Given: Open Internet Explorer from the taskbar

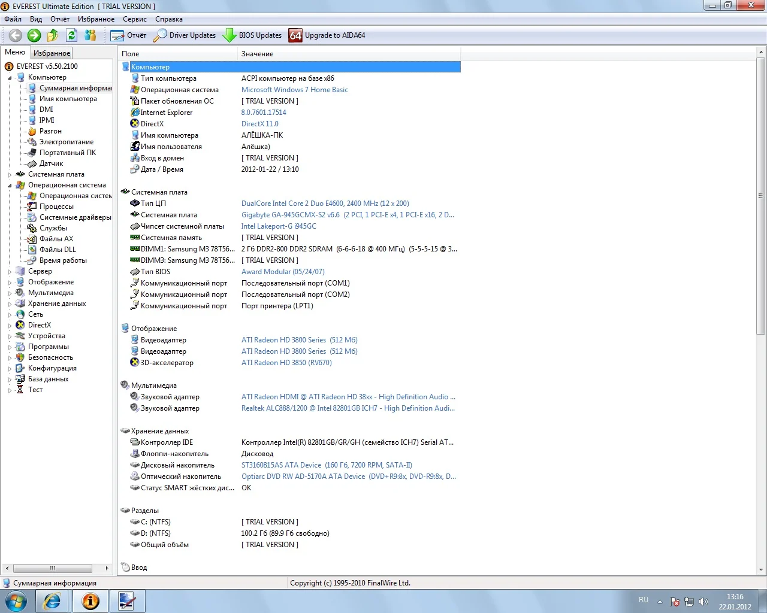Looking at the screenshot, I should [52, 601].
